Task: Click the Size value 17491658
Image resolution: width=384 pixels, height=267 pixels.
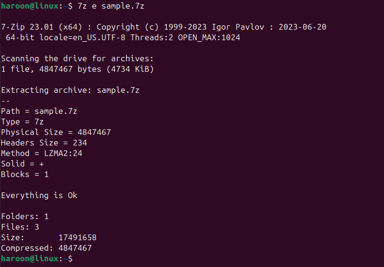Action: click(x=77, y=237)
